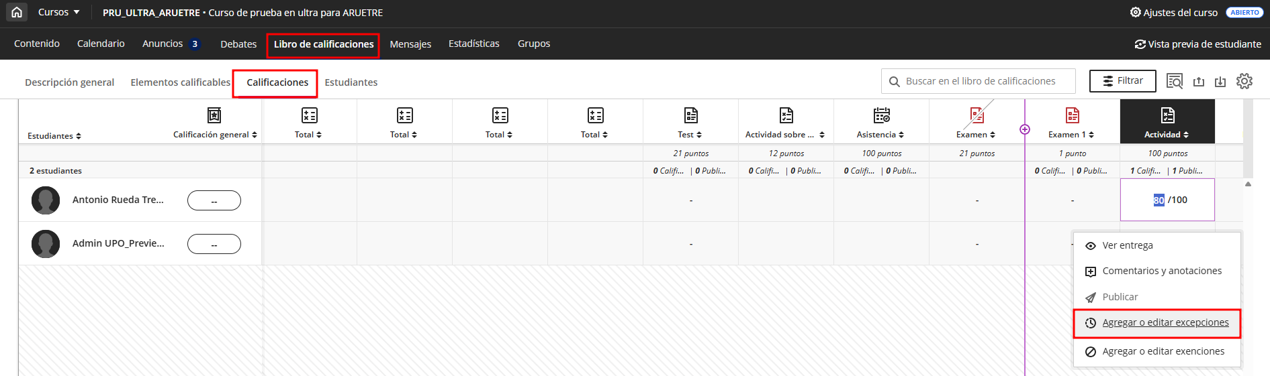Click the download gradebook icon

(1220, 82)
